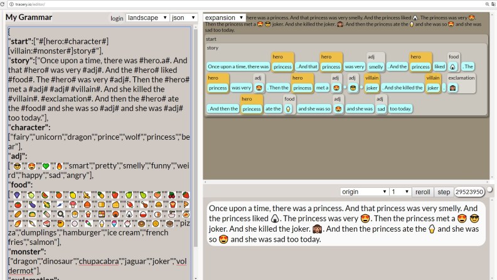Screen dimensions: 497x280
Task: Click the "start" root node header
Action: tap(211, 39)
